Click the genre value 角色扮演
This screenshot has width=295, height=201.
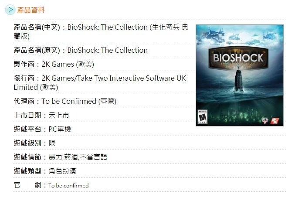coord(62,171)
